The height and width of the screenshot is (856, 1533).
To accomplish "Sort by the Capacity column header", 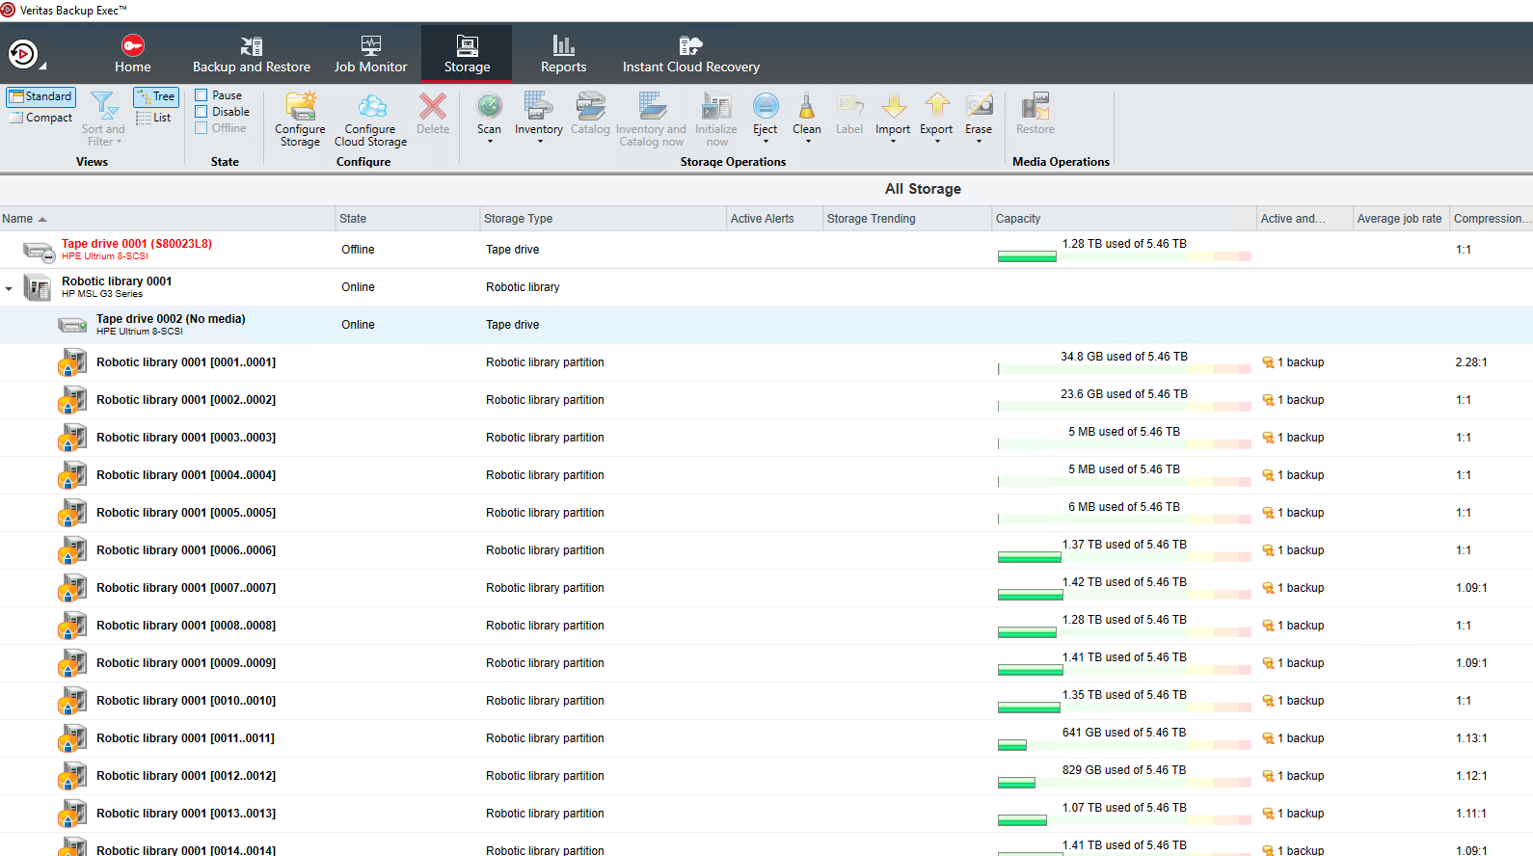I will click(1018, 219).
